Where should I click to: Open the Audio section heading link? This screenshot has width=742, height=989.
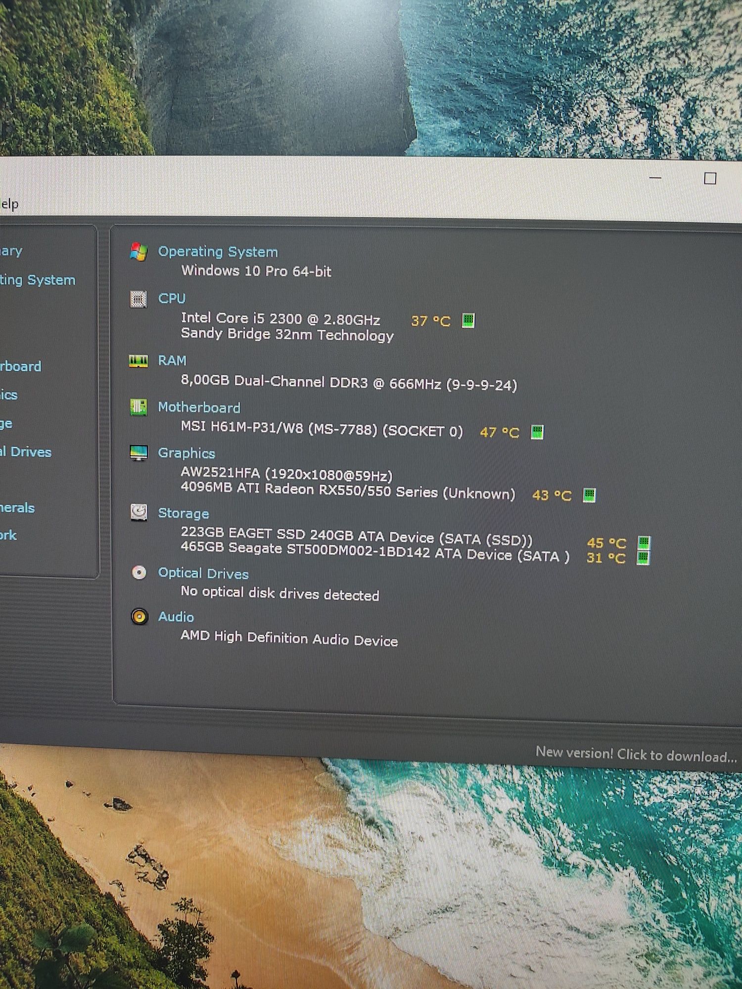click(176, 617)
